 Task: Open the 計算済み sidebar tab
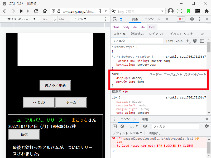[x=137, y=34]
